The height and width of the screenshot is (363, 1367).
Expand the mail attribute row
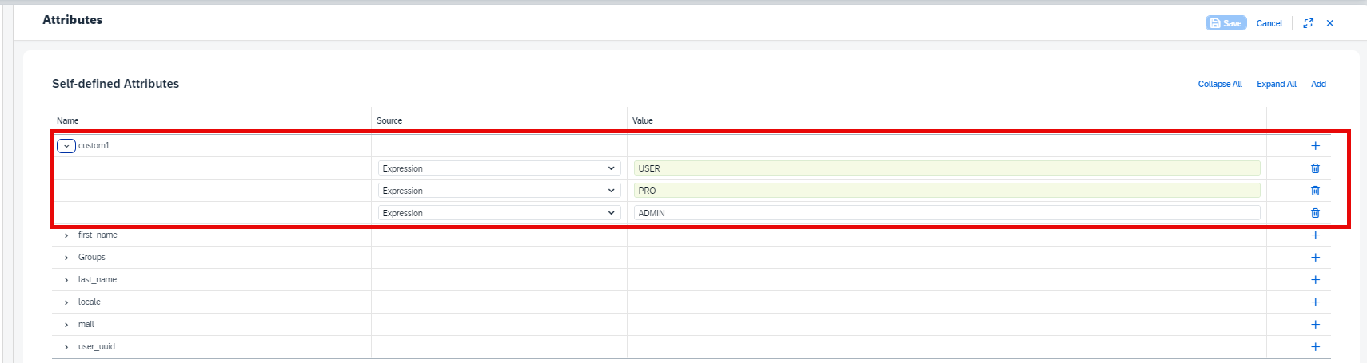point(66,325)
